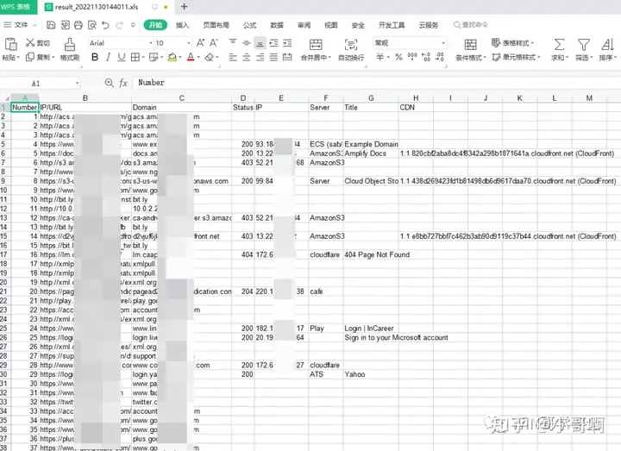Apply percent style format
621x451 pixels.
pyautogui.click(x=398, y=57)
